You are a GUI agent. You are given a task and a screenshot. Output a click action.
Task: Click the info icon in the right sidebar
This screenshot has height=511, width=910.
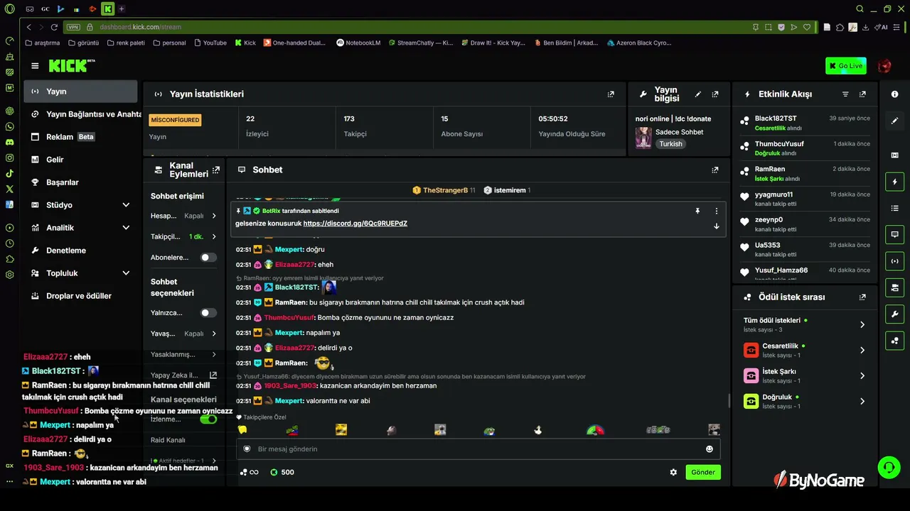[x=894, y=94]
